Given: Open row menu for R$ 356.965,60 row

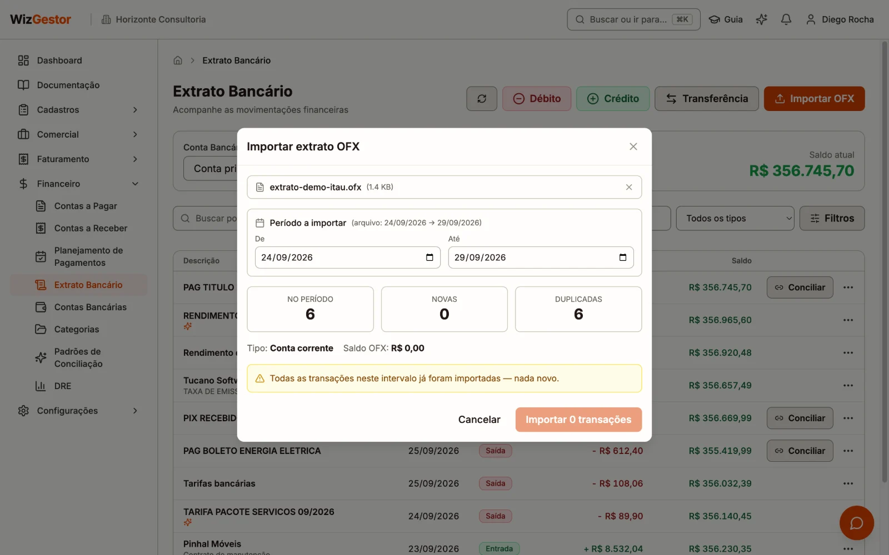Looking at the screenshot, I should [848, 320].
